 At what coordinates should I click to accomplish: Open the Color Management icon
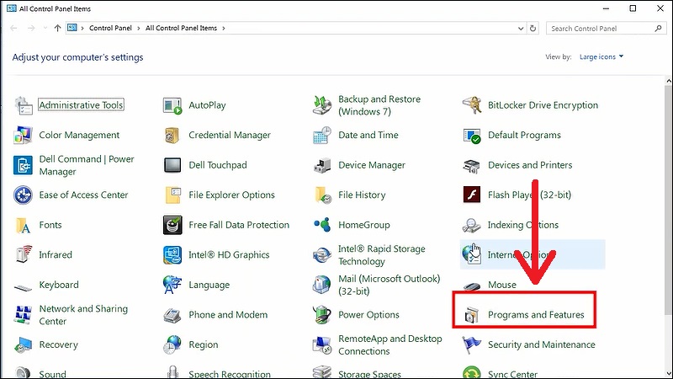pyautogui.click(x=24, y=135)
